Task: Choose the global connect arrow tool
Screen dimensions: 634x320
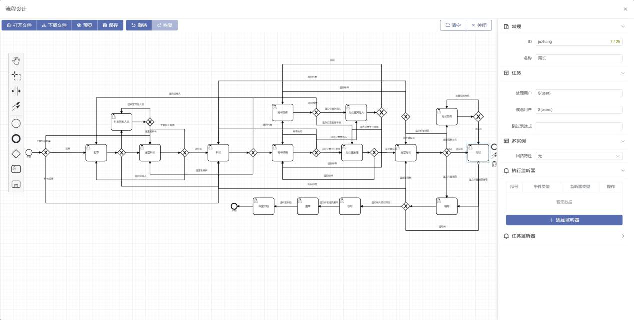Action: (x=16, y=106)
